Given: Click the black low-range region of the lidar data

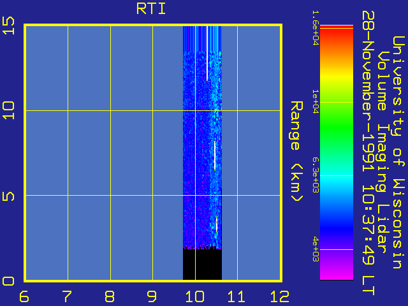Looking at the screenshot, I should click(x=202, y=265).
